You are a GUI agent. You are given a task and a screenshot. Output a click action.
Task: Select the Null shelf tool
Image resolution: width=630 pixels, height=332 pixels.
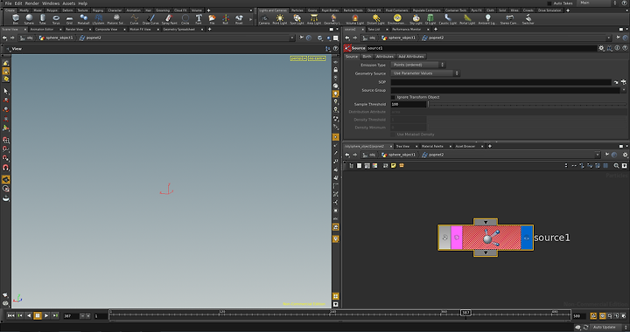[226, 19]
